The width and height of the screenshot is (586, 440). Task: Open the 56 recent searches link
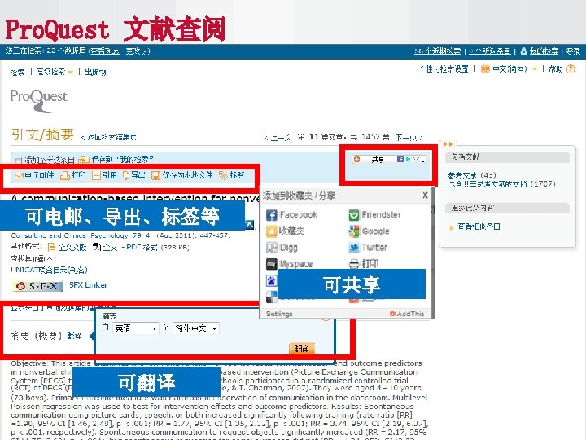pyautogui.click(x=437, y=51)
